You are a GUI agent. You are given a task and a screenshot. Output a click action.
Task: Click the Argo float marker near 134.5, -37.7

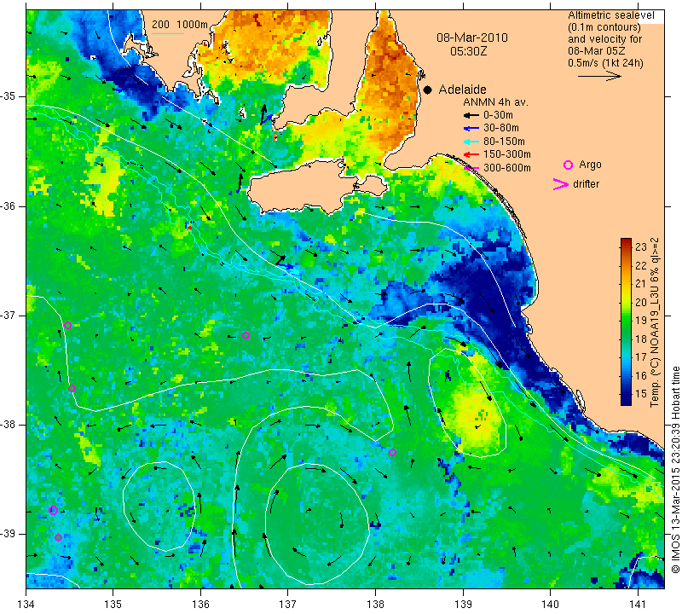pyautogui.click(x=72, y=389)
